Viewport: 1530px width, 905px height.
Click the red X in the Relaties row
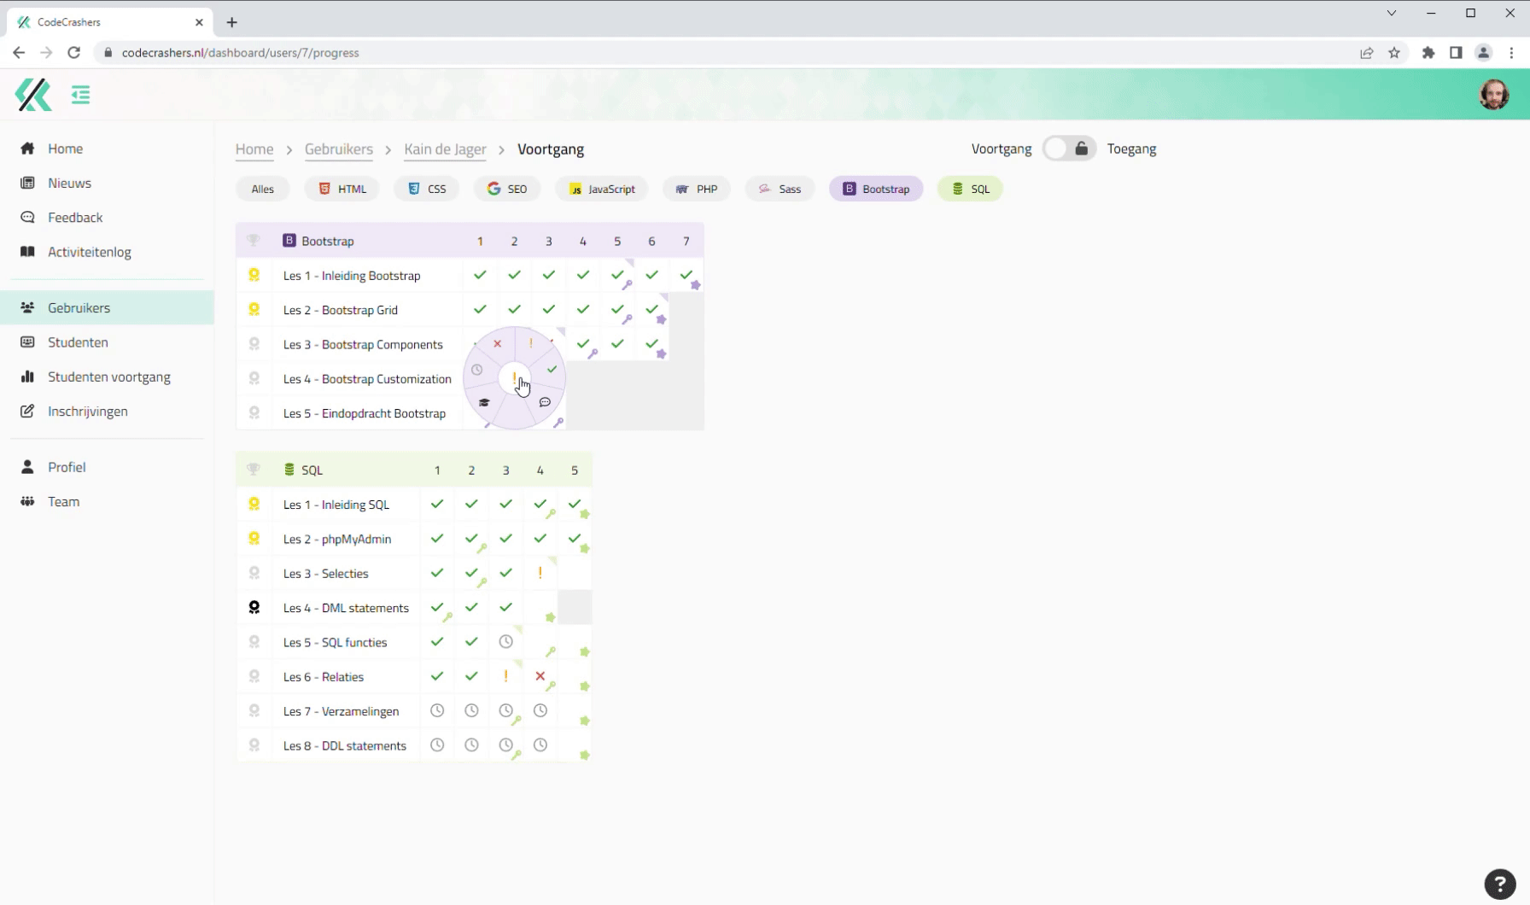[x=540, y=676]
